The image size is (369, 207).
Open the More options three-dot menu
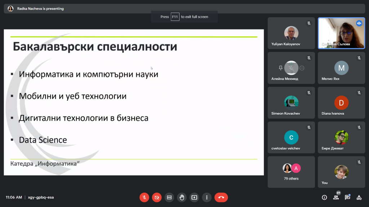click(206, 197)
